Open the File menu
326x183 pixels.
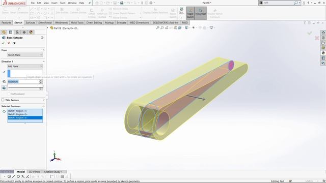click(33, 3)
